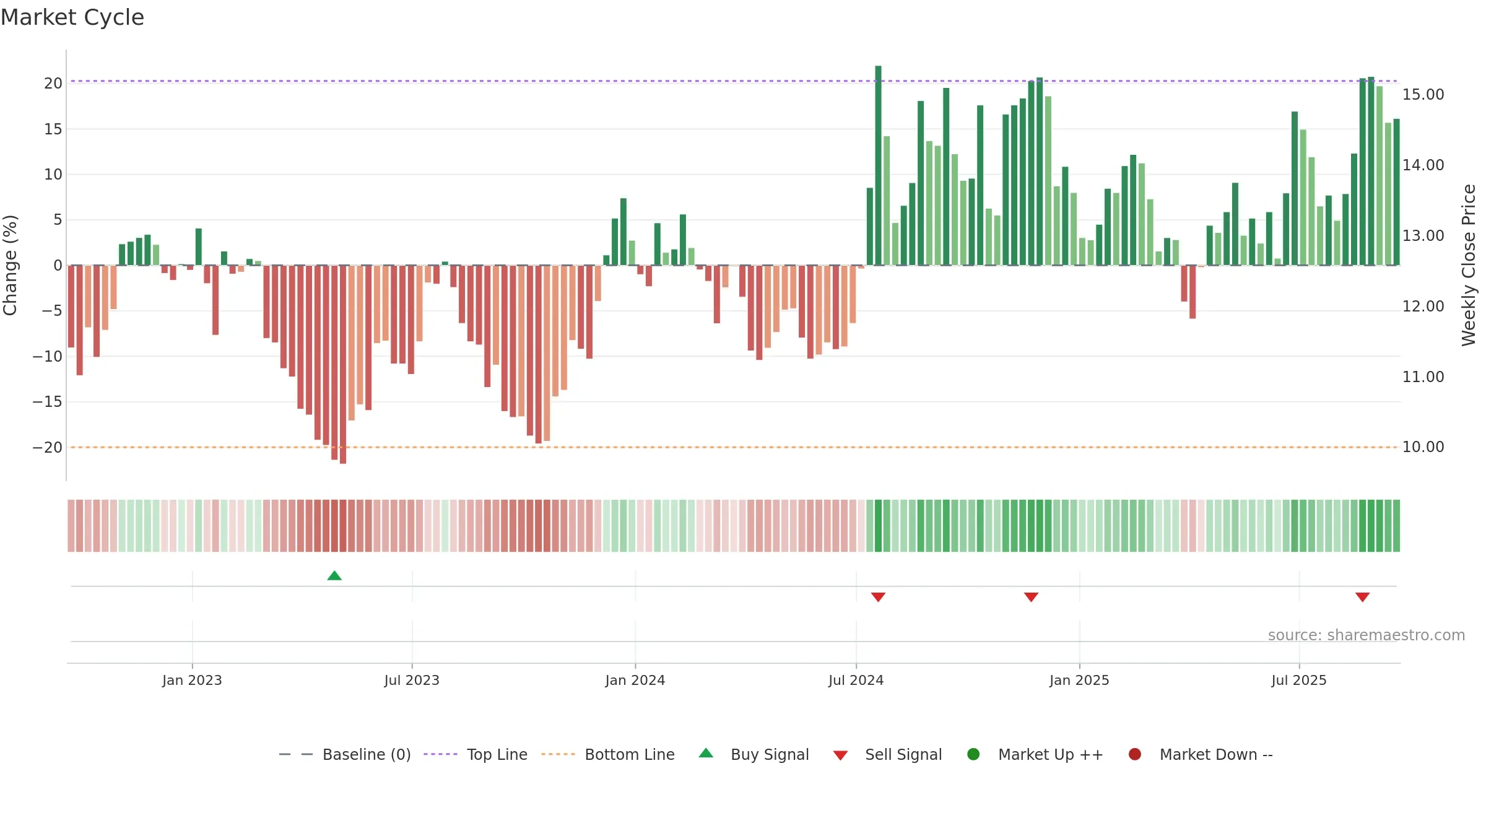Viewport: 1486px width, 836px height.
Task: Click the 15.00 price tick label
Action: click(x=1423, y=95)
